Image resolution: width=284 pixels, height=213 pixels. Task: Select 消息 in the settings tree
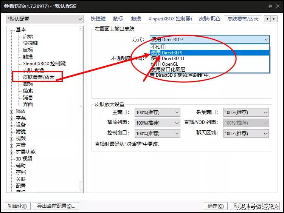(x=28, y=98)
